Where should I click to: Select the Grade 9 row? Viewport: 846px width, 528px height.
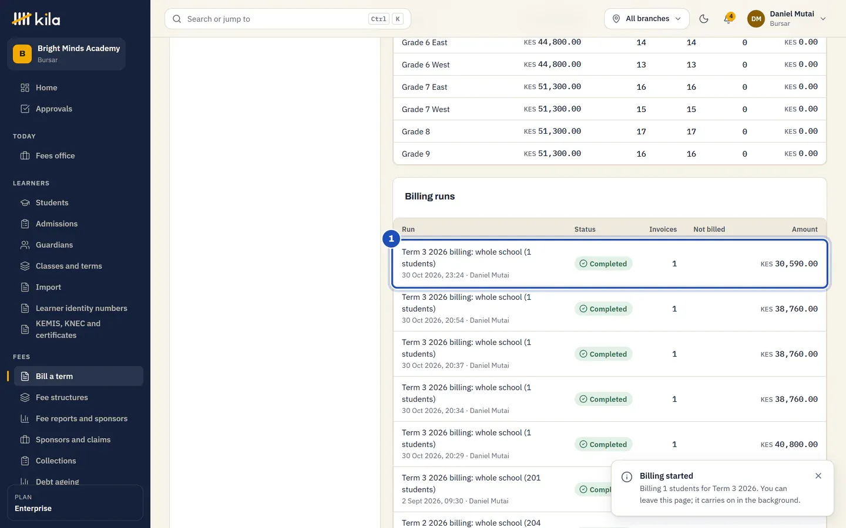(610, 154)
